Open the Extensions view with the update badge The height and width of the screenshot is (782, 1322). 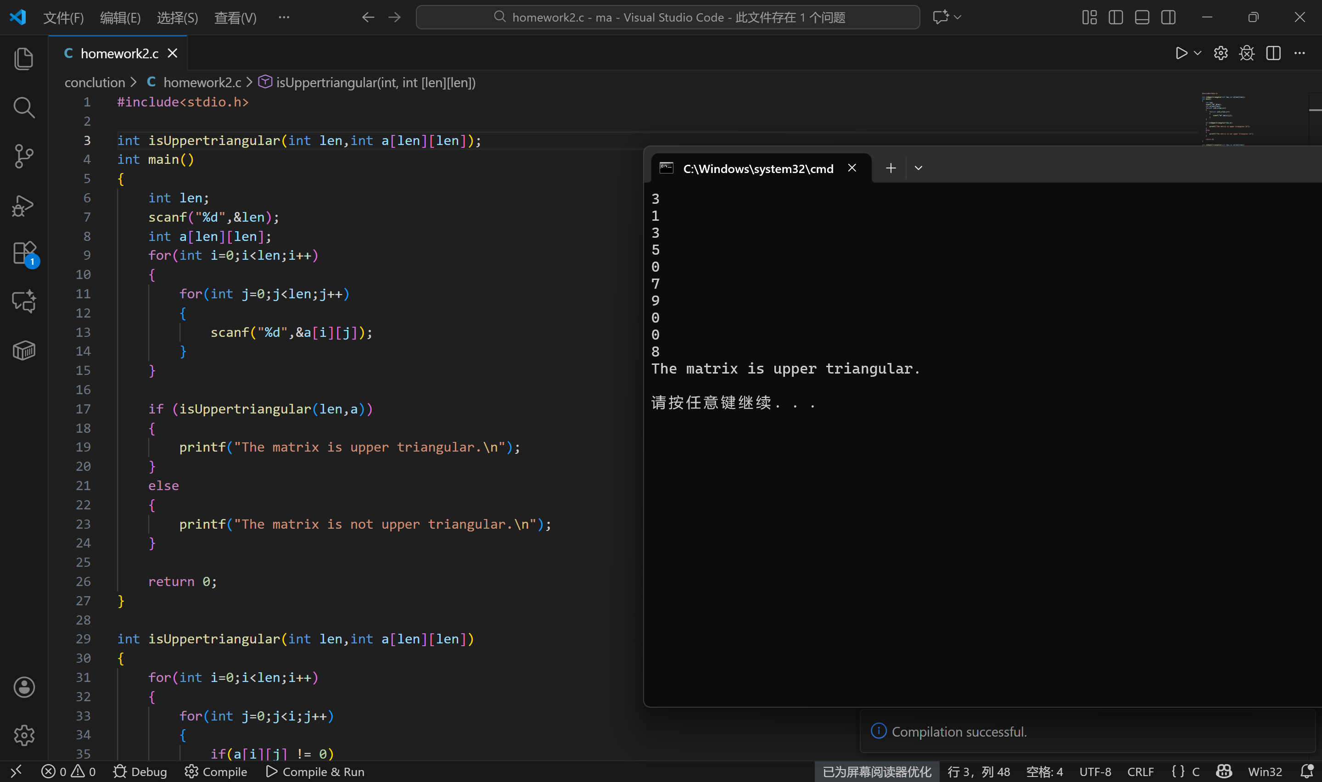point(24,253)
